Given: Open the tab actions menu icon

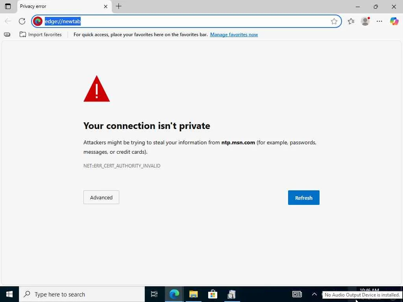Looking at the screenshot, I should [8, 6].
